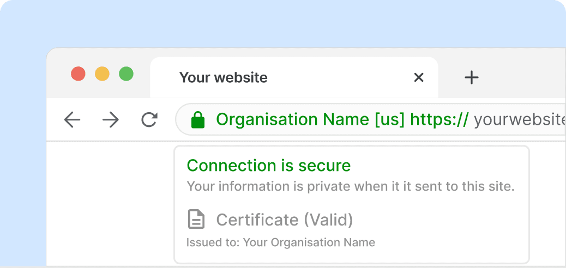The width and height of the screenshot is (566, 268).
Task: Close the "Your website" tab
Action: click(x=419, y=77)
